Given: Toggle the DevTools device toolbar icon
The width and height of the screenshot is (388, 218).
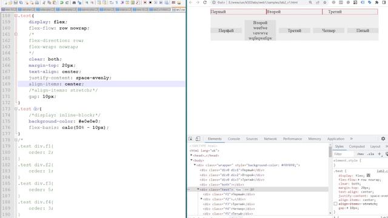Looking at the screenshot, I should coord(198,139).
